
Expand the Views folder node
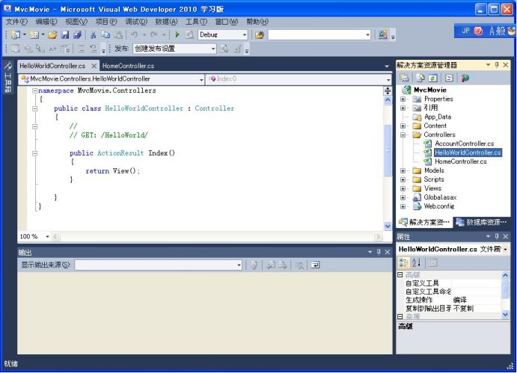[x=403, y=188]
